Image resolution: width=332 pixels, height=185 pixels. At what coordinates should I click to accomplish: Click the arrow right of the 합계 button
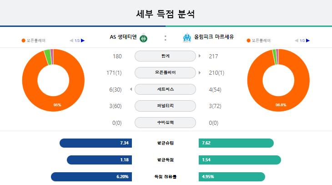coord(200,56)
